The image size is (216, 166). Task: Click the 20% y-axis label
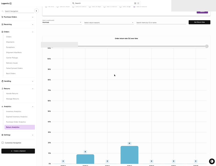(x=49, y=143)
